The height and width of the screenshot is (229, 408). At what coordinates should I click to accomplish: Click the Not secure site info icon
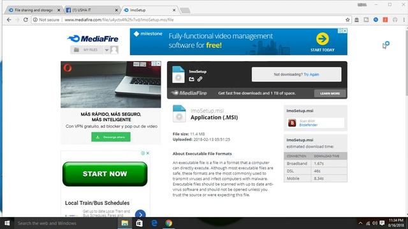point(35,20)
